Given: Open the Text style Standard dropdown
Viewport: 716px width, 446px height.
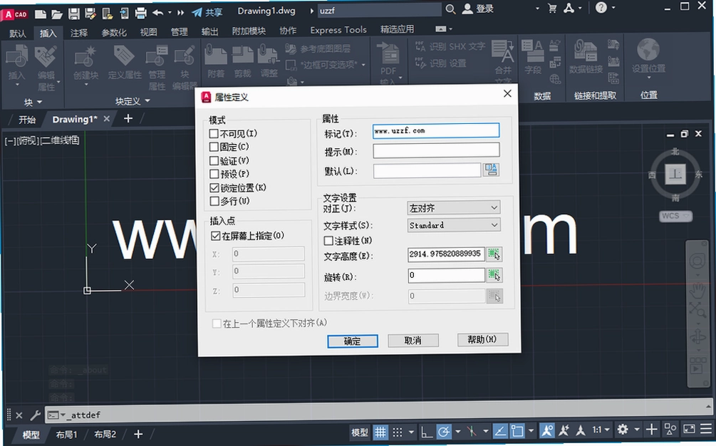Looking at the screenshot, I should (x=453, y=225).
